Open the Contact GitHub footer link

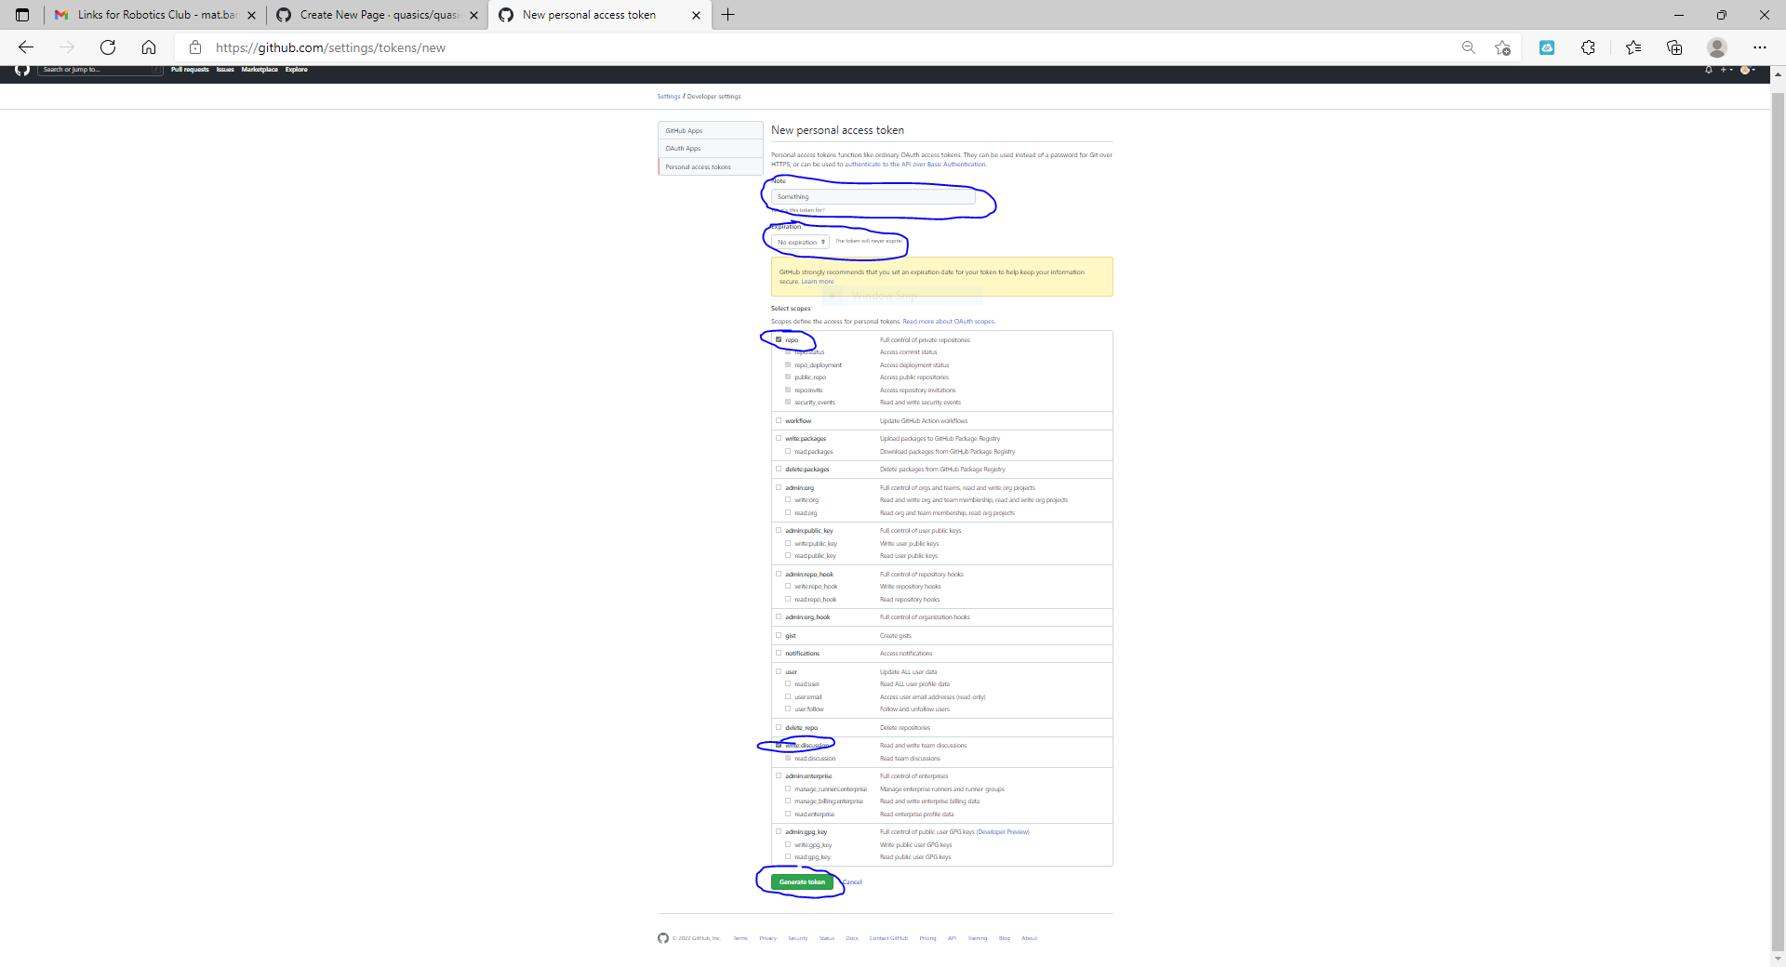[888, 938]
